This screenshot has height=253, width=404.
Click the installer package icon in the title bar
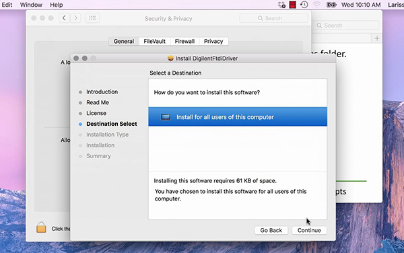(170, 59)
